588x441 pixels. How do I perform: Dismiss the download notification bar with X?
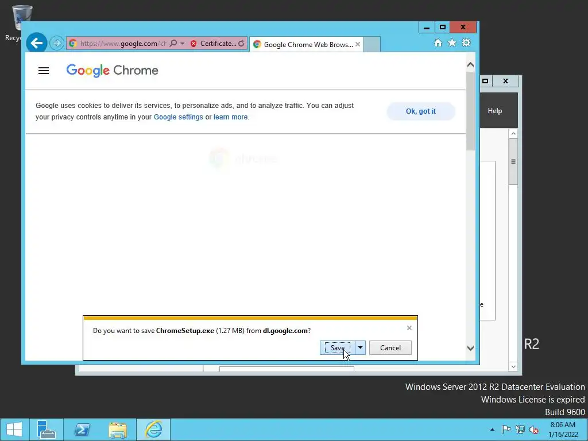(409, 328)
